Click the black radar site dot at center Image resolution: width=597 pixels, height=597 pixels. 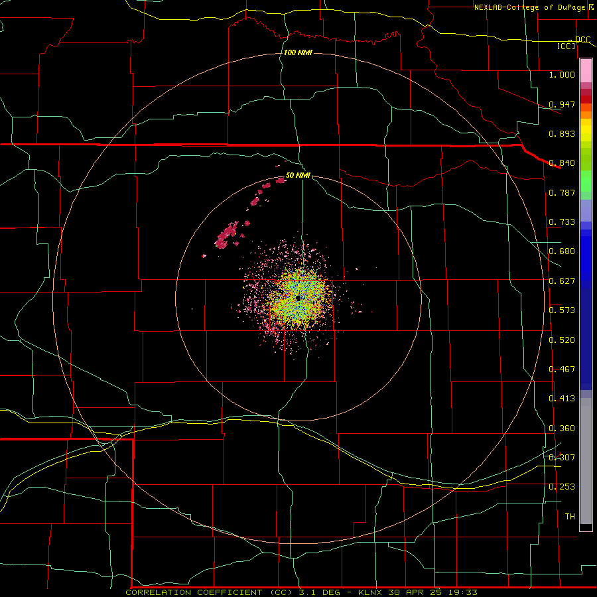(x=298, y=298)
